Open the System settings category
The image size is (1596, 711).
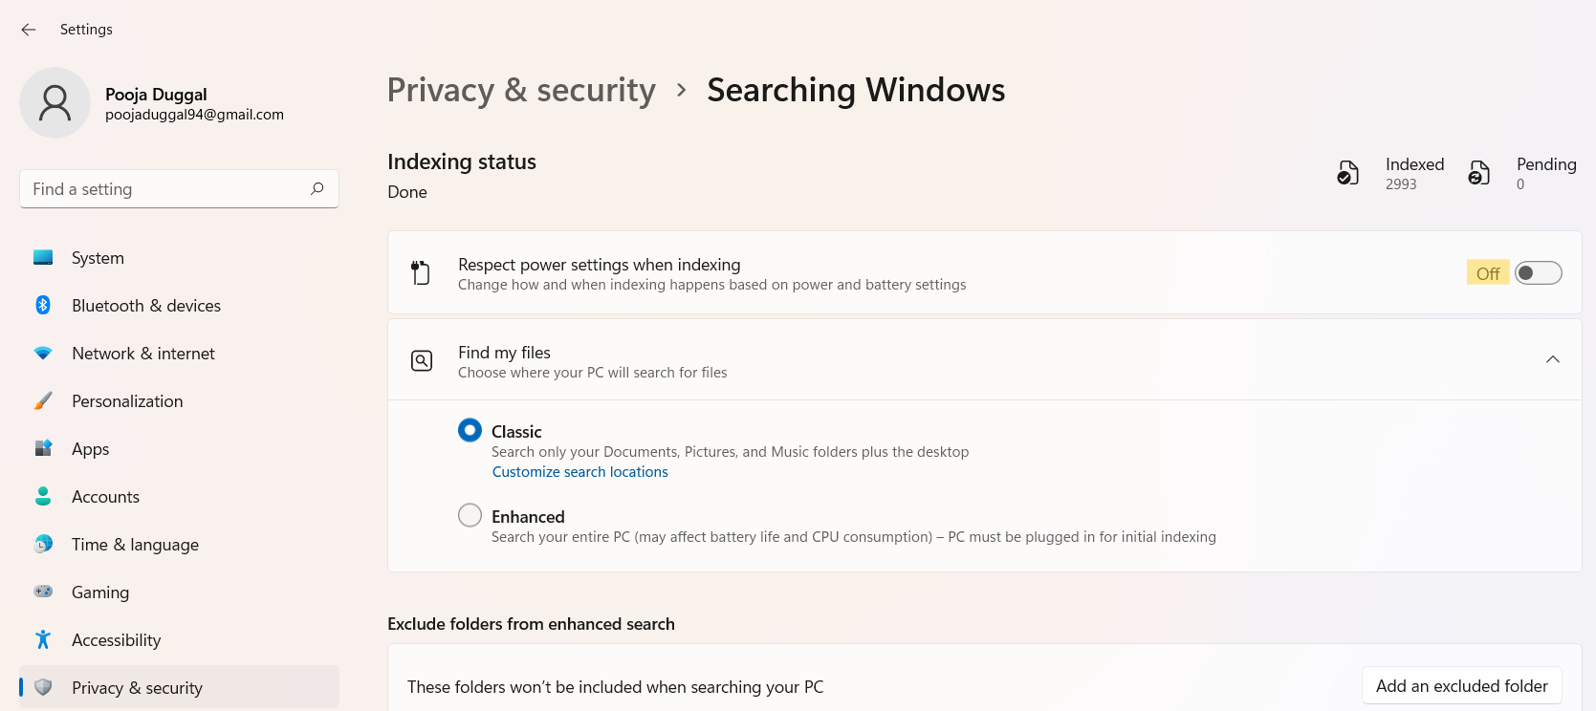(x=98, y=258)
